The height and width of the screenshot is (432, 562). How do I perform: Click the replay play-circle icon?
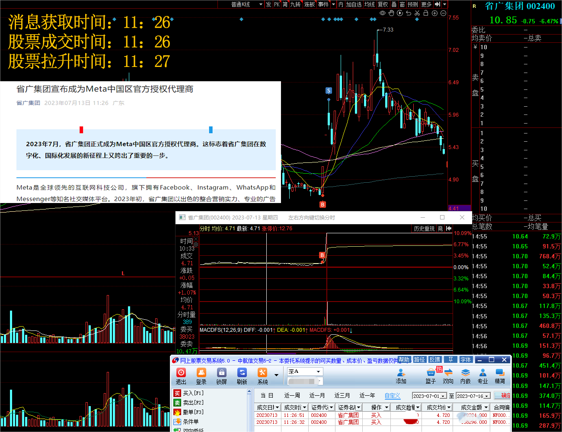(400, 13)
